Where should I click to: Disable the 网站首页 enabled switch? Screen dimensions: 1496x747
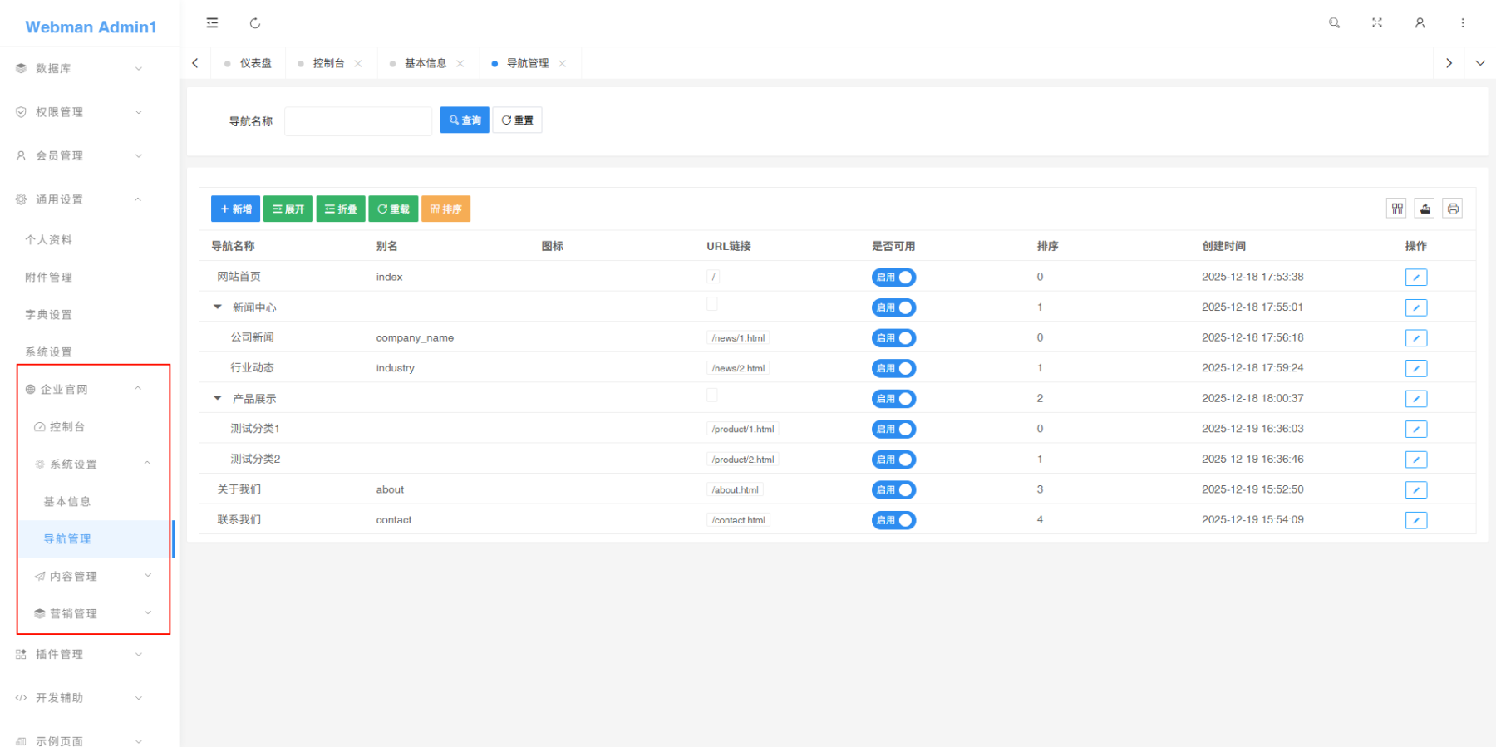pyautogui.click(x=893, y=278)
